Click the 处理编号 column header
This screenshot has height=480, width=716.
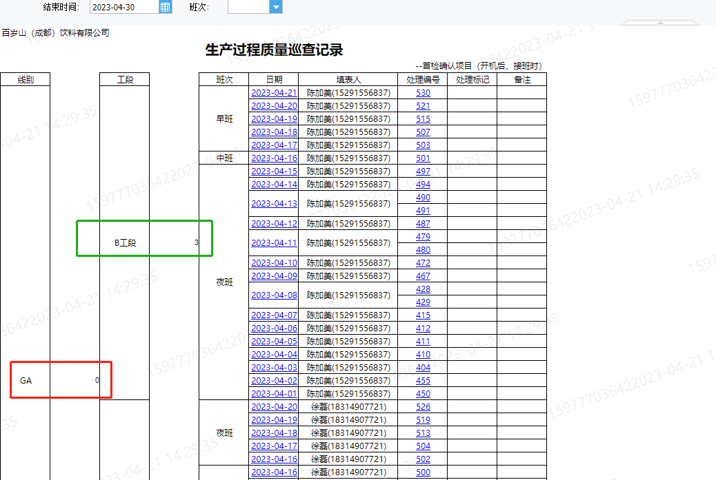(x=423, y=80)
